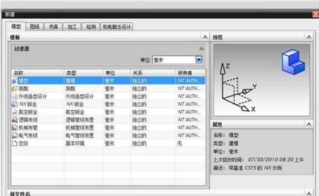Image resolution: width=319 pixels, height=196 pixels.
Task: Click the 毫米 cell in the 空白 row
Action: pos(109,144)
